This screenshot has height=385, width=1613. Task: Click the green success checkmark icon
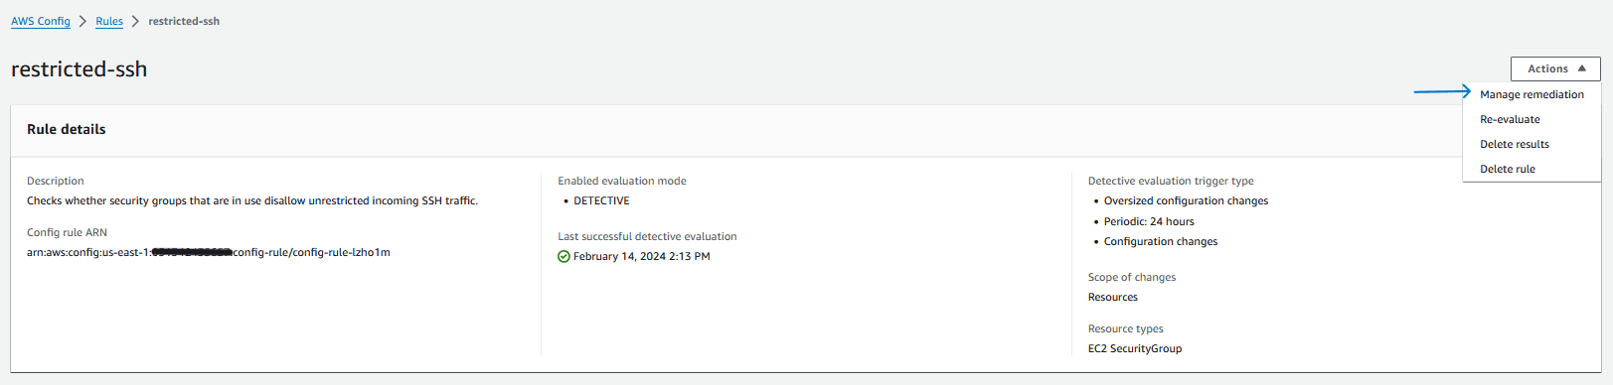point(564,256)
